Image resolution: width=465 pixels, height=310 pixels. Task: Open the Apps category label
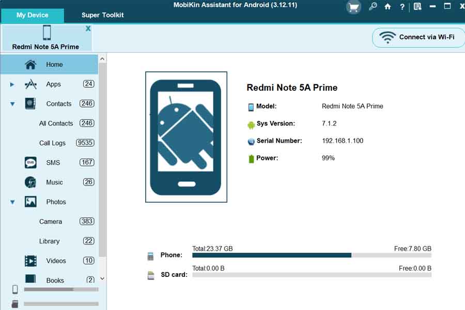[53, 84]
